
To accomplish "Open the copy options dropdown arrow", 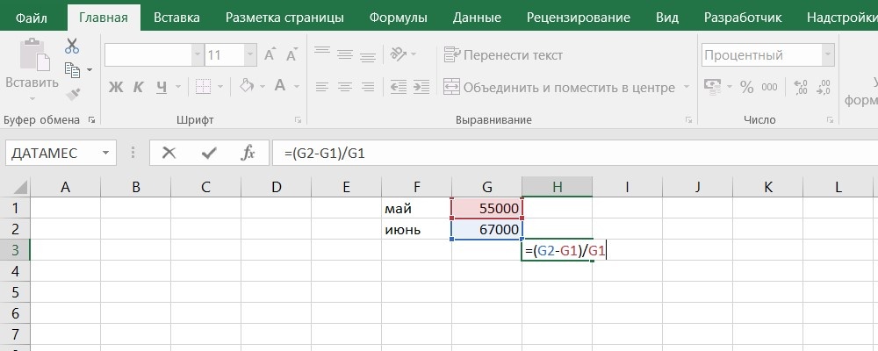I will (89, 70).
